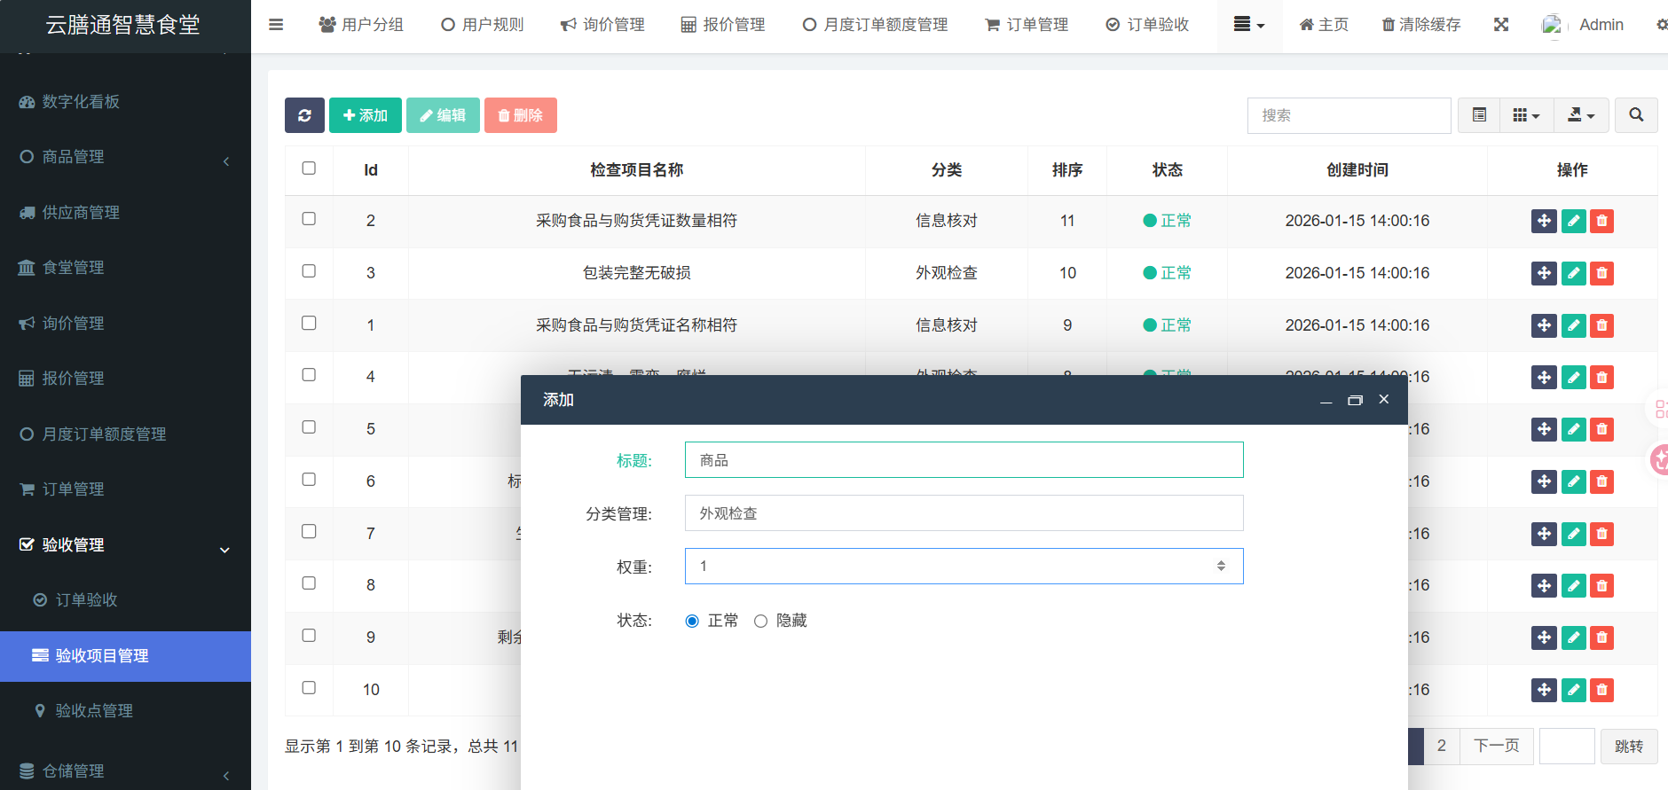Check the select-all checkbox in table header

click(309, 168)
